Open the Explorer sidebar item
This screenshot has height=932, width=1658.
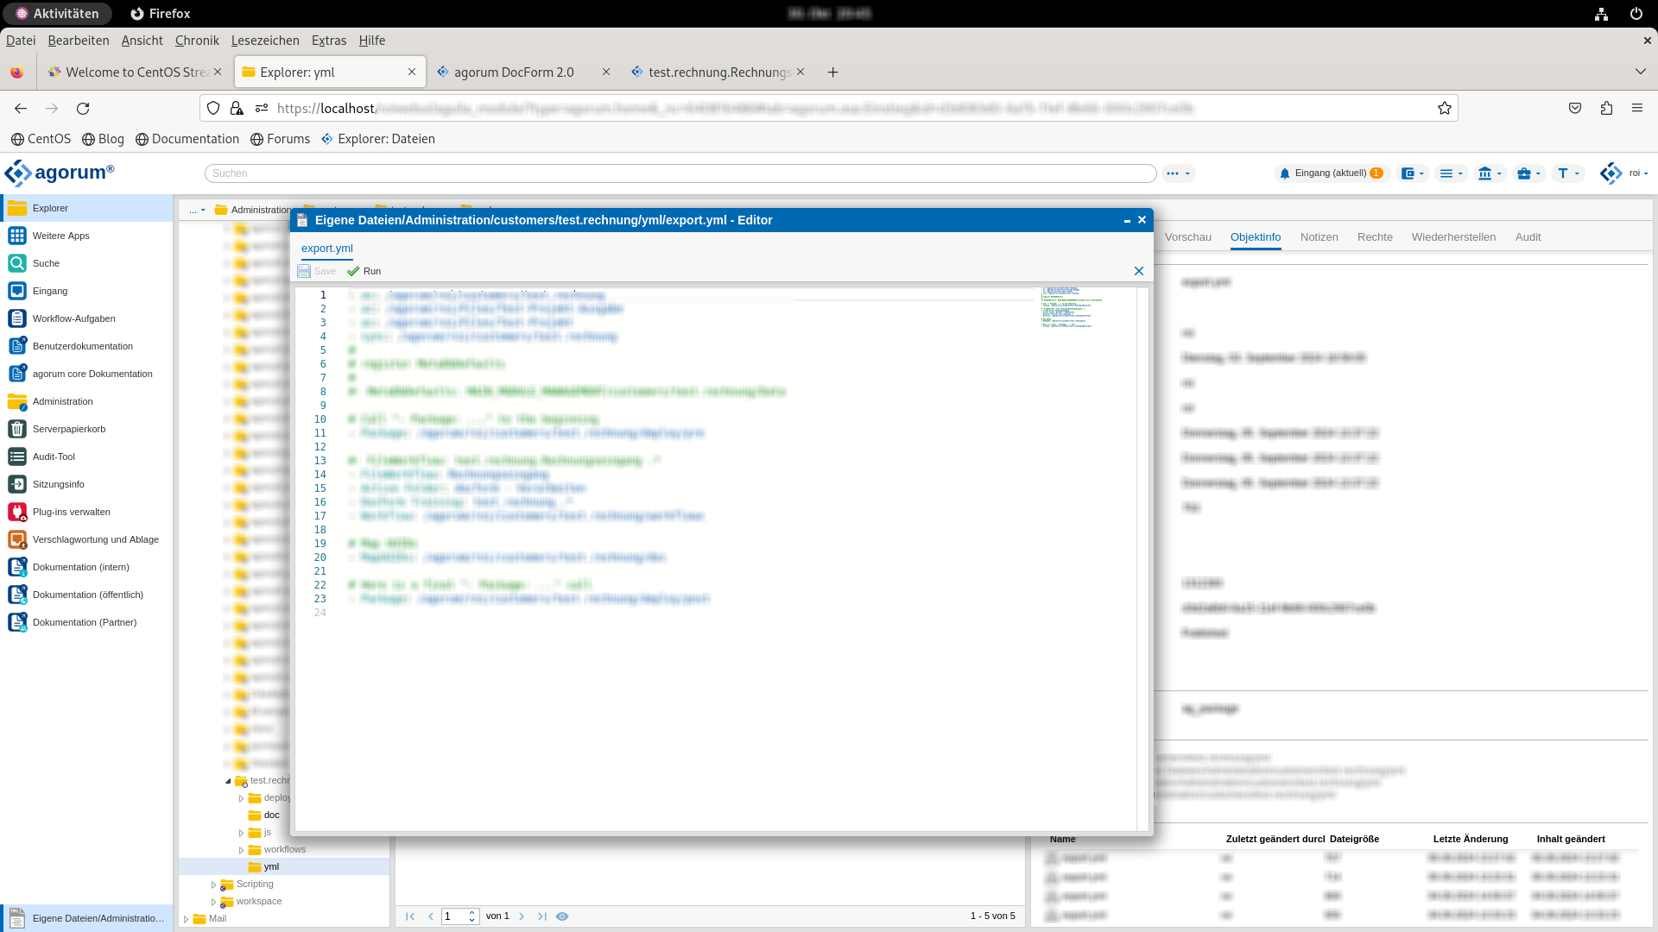pyautogui.click(x=86, y=208)
